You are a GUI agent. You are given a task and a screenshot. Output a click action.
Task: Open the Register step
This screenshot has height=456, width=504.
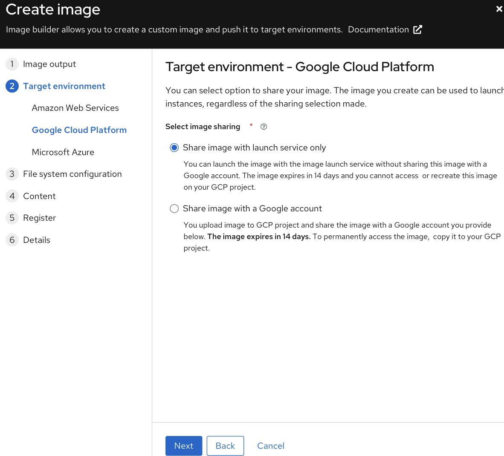pyautogui.click(x=39, y=218)
